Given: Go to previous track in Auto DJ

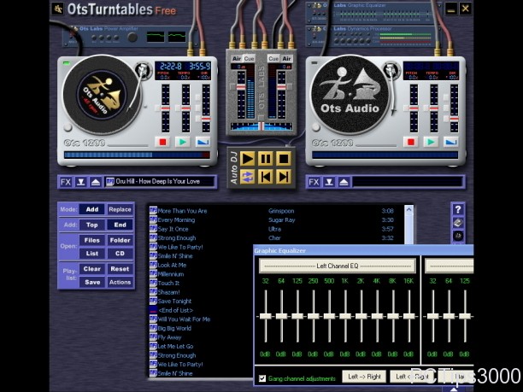Looking at the screenshot, I should click(x=265, y=177).
